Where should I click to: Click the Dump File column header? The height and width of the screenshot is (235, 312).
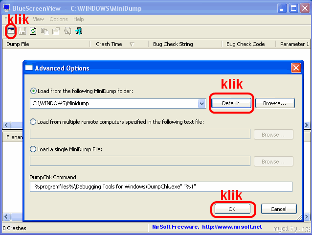point(46,44)
